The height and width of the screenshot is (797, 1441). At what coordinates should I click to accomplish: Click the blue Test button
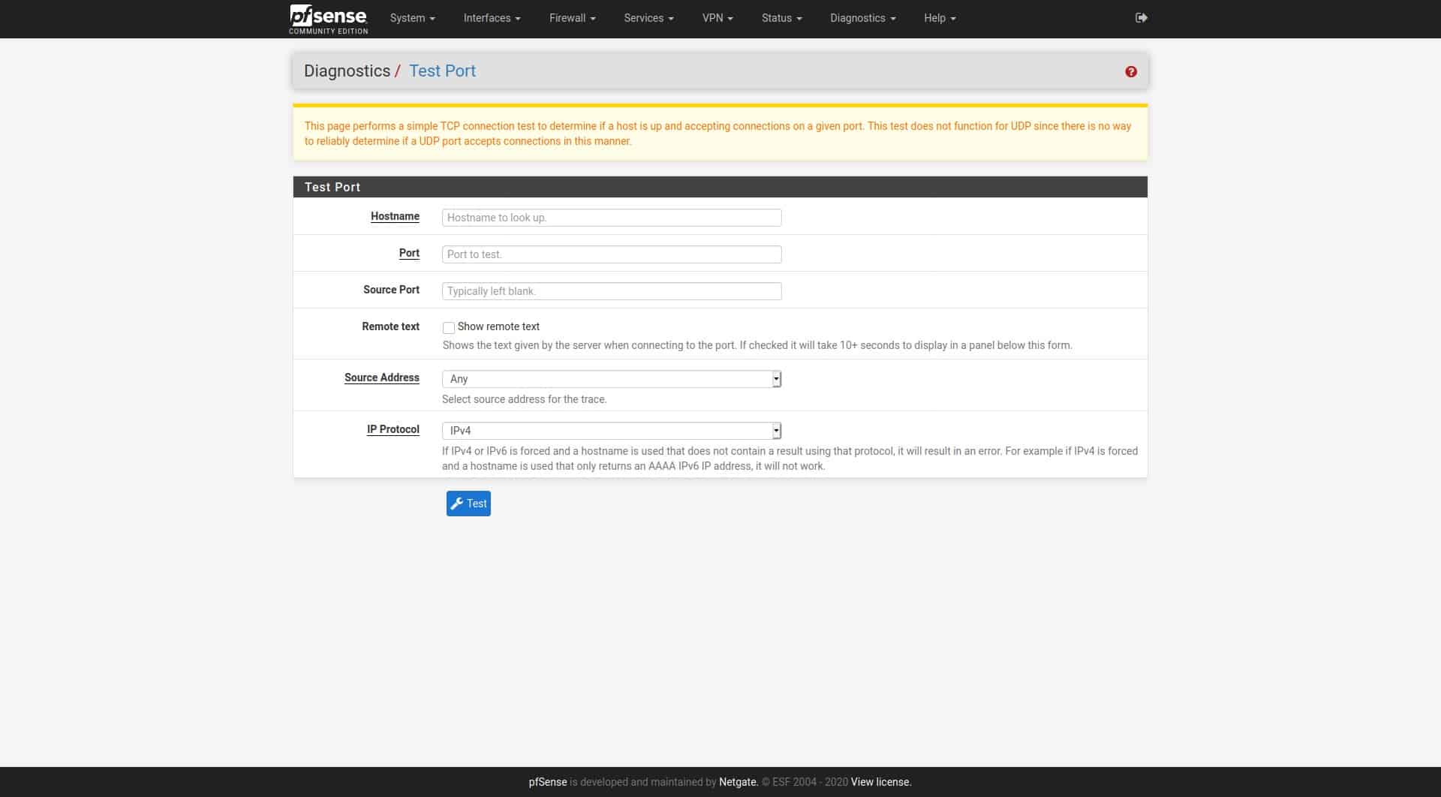point(468,504)
